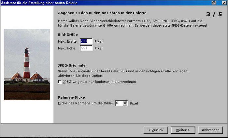
Task: Click the Bild-Größe heading
Action: (68, 34)
